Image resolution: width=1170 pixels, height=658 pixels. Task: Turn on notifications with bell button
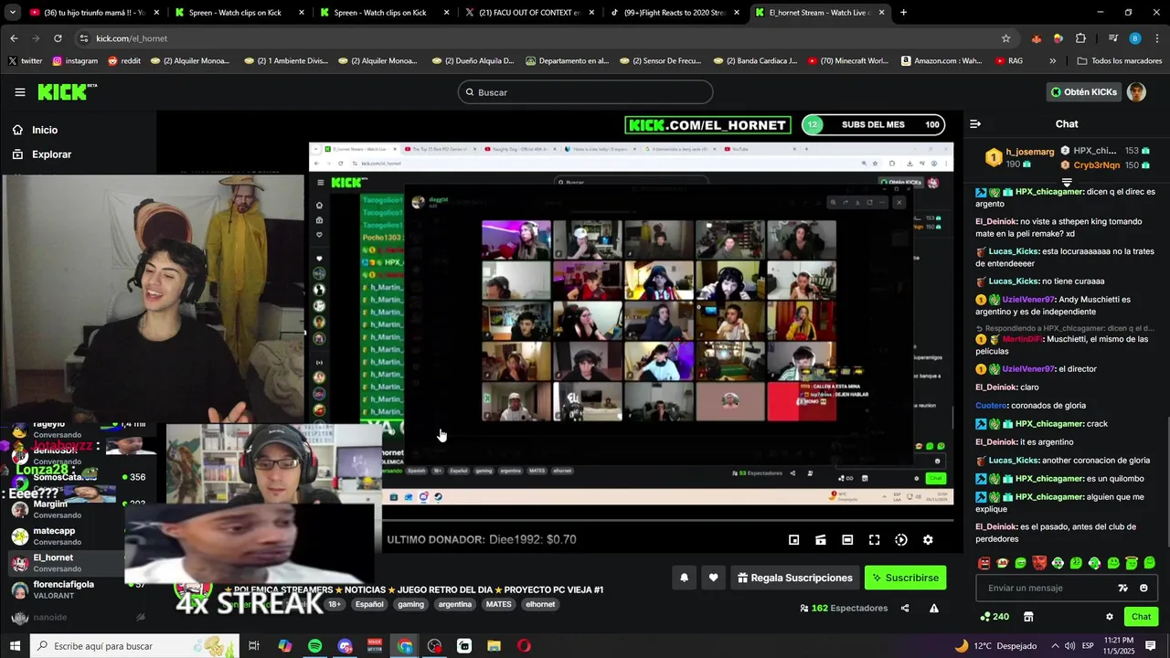684,578
